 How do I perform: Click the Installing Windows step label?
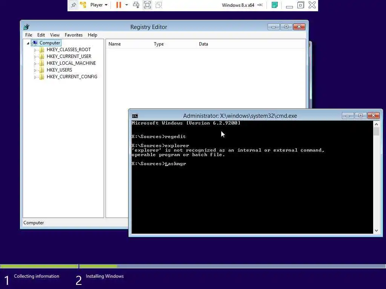click(105, 276)
